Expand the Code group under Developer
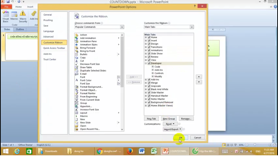Screen dimensions: 278x156 153,67
